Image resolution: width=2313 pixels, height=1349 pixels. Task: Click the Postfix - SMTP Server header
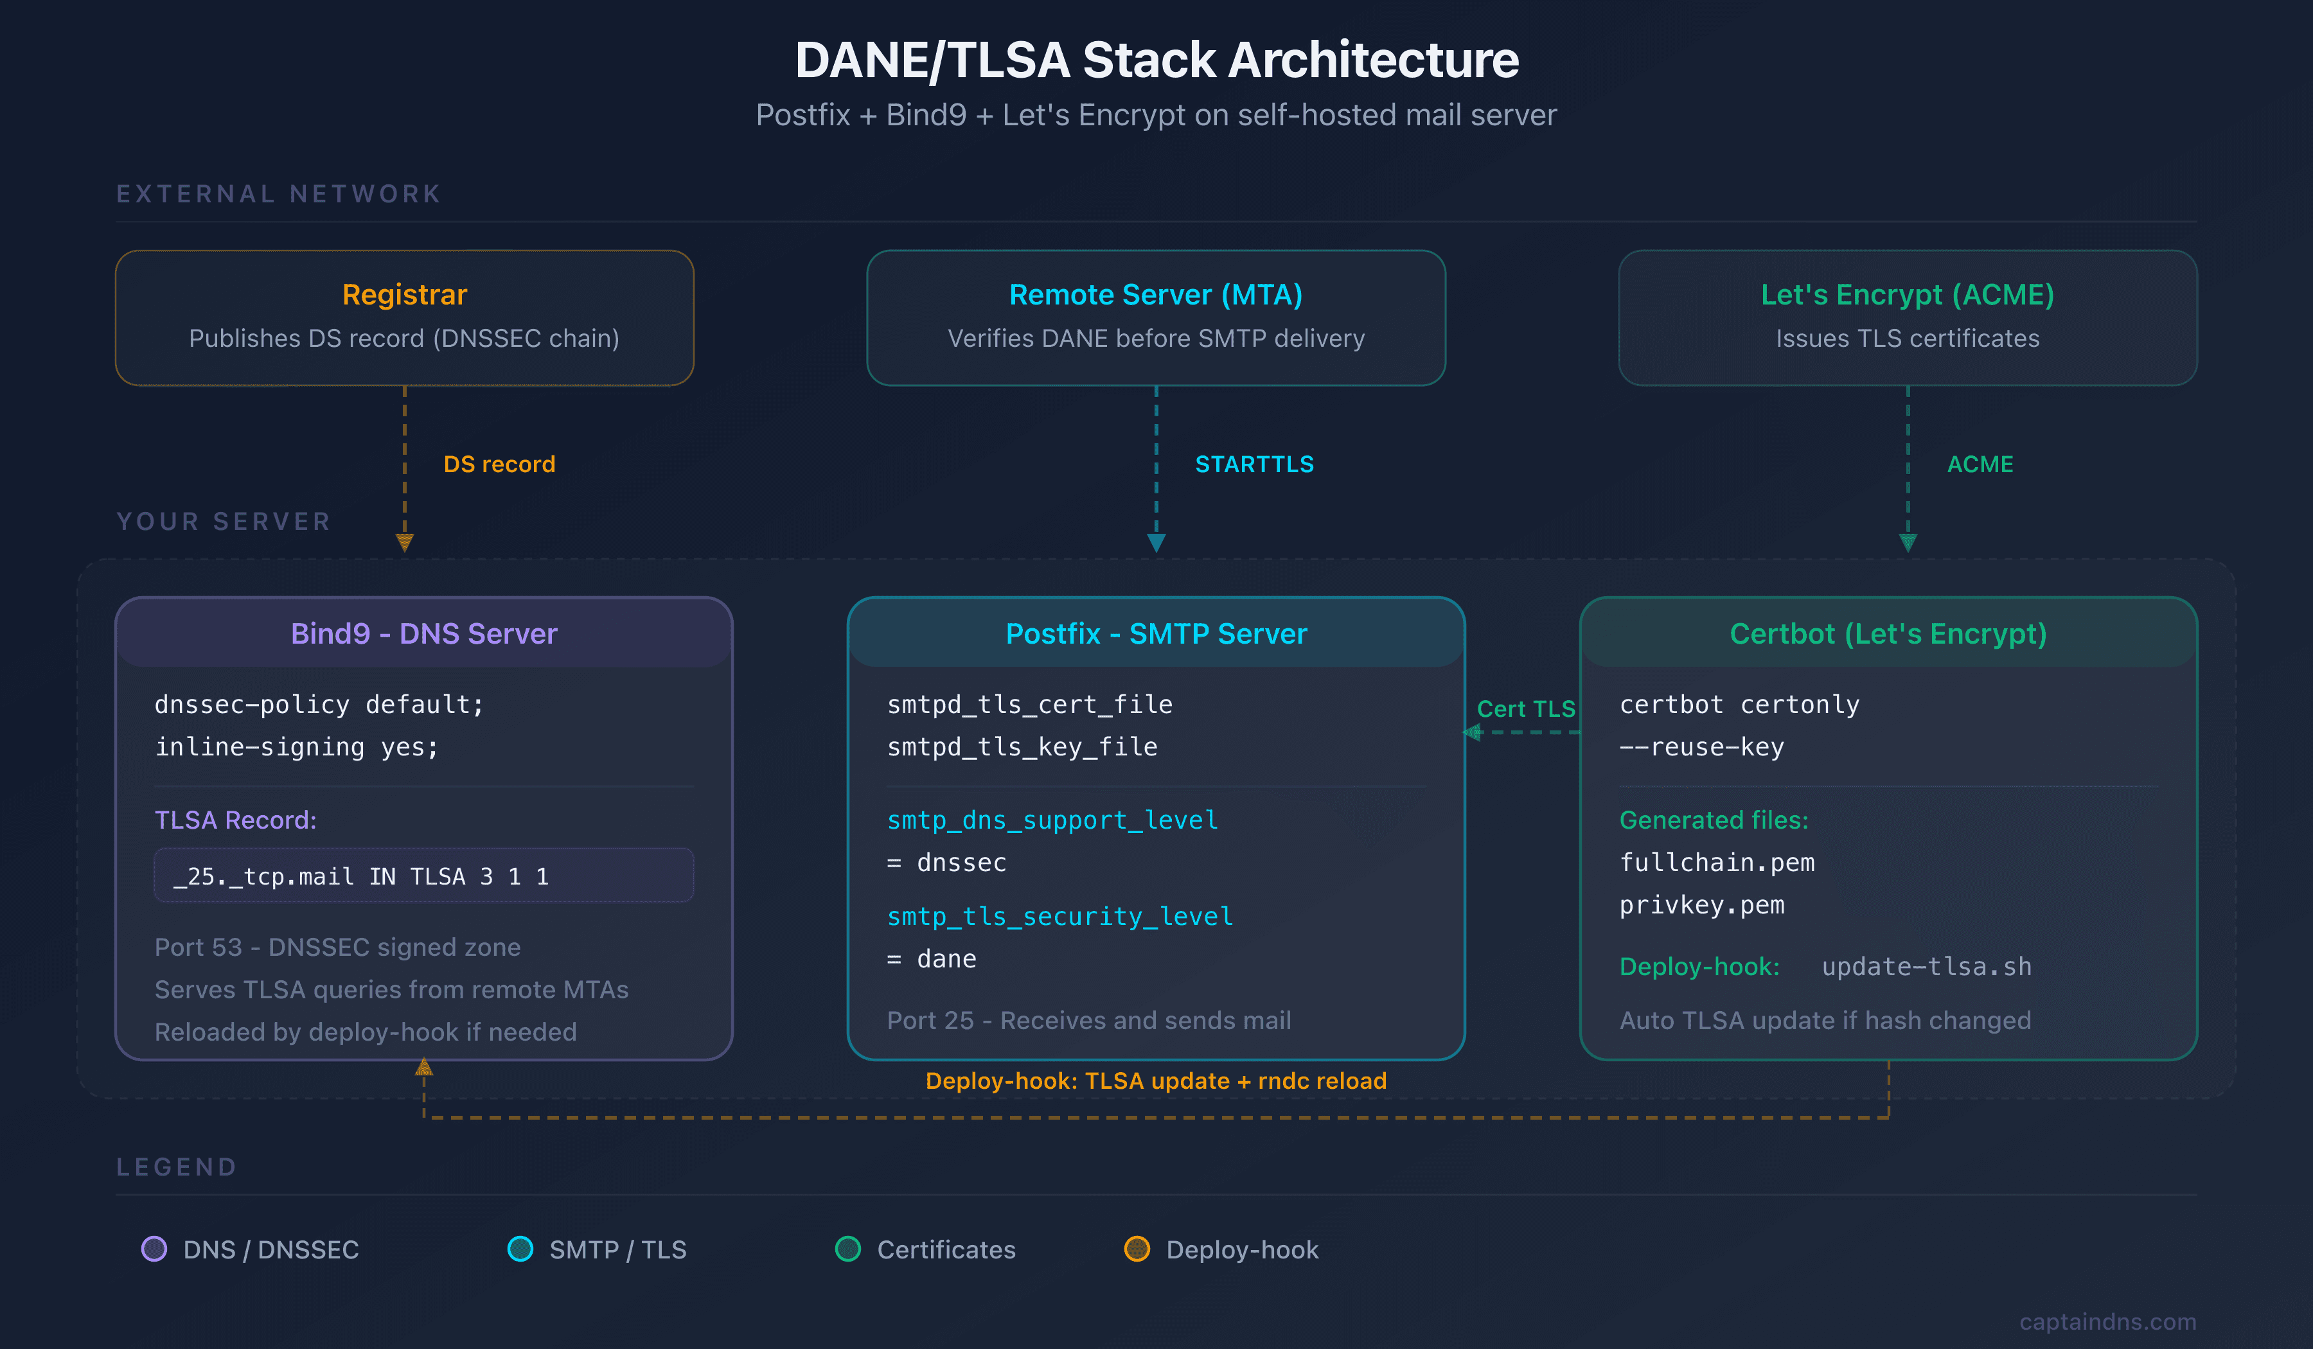[1156, 633]
